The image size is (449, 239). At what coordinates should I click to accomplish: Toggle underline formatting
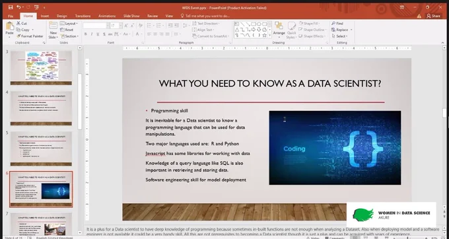98,34
